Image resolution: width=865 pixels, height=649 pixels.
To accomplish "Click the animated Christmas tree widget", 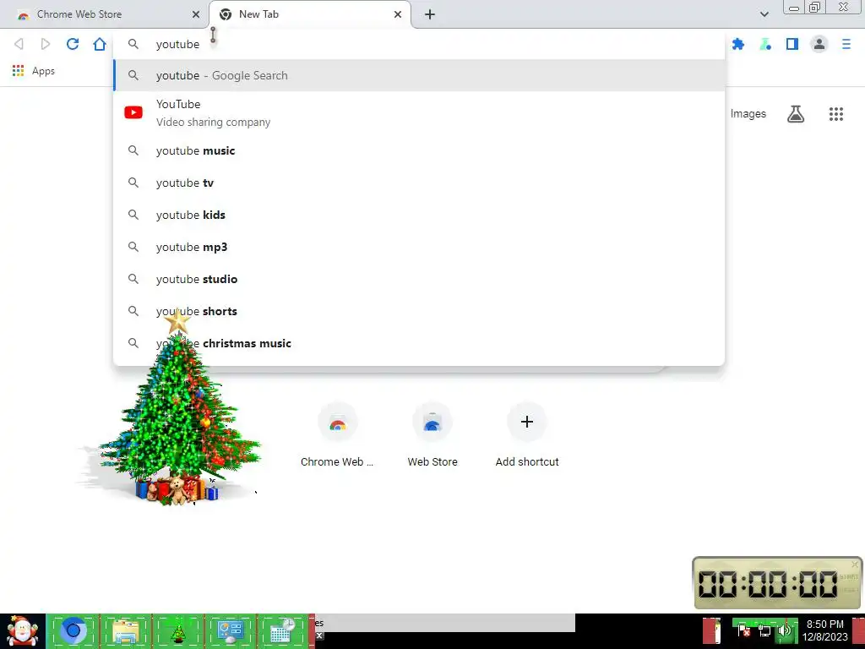I will (x=178, y=408).
